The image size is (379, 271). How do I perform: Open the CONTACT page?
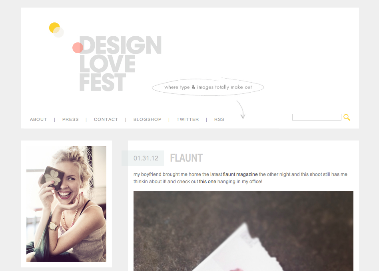point(106,119)
